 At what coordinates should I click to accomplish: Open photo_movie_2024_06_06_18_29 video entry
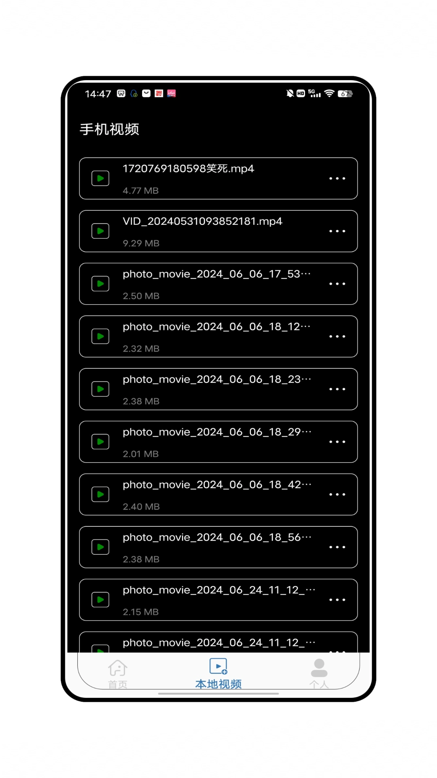click(218, 442)
